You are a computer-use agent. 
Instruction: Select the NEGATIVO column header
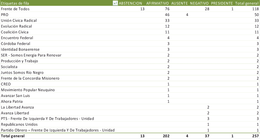coord(199,3)
